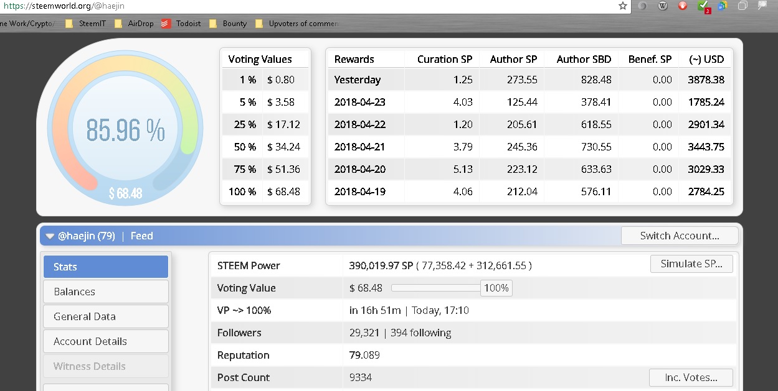Open the grey swirl browser extension

click(643, 6)
